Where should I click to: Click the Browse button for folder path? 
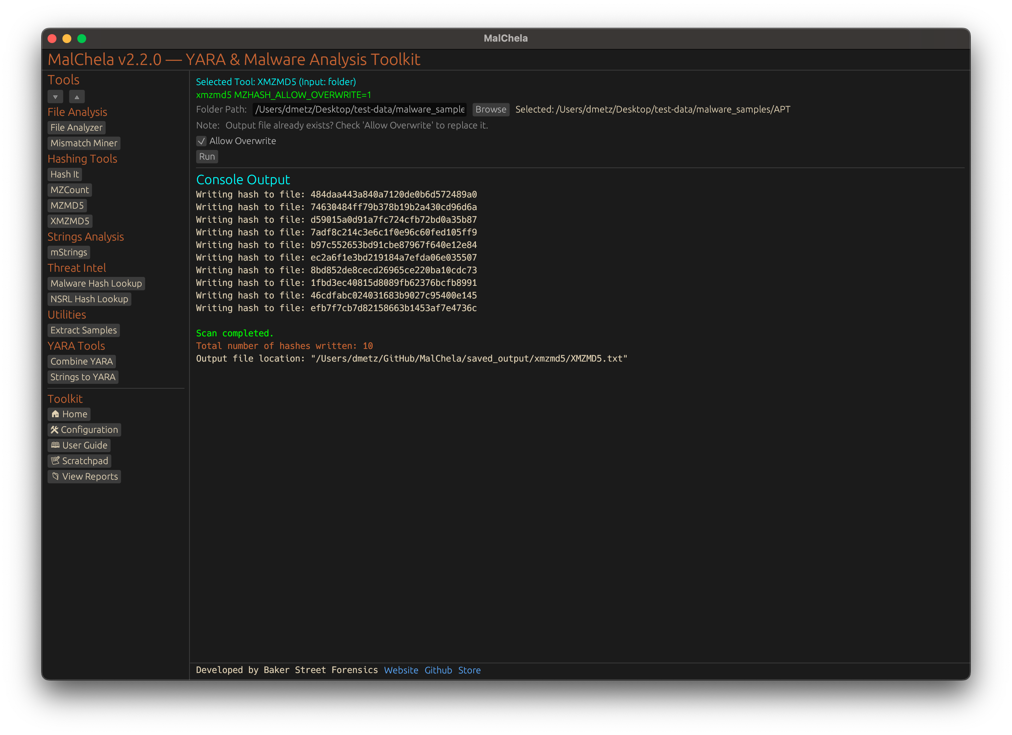pos(491,110)
